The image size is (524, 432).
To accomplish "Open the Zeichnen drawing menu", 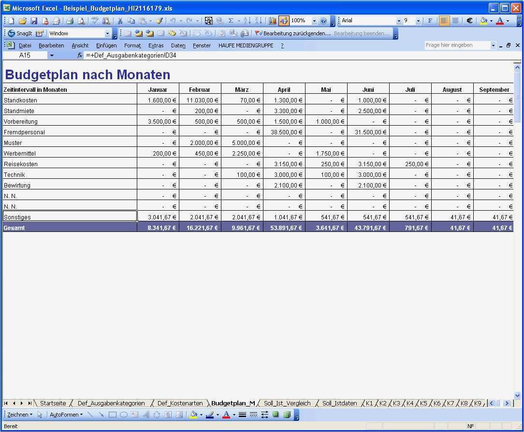I will click(x=20, y=415).
